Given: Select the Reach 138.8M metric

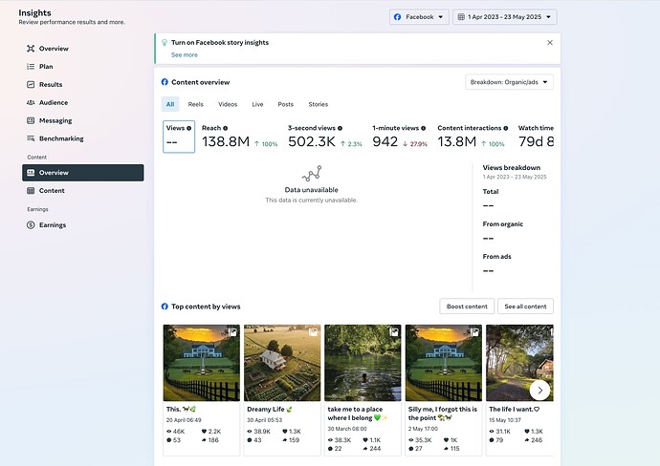Looking at the screenshot, I should pyautogui.click(x=239, y=137).
